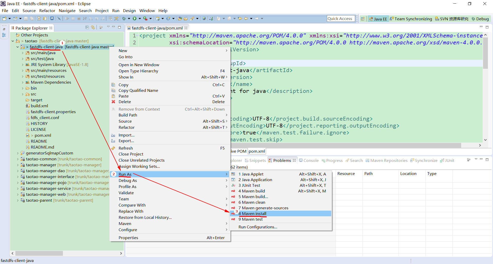Screen dimensions: 493x264
Task: Open the Debug button dropdown arrow
Action: click(129, 18)
